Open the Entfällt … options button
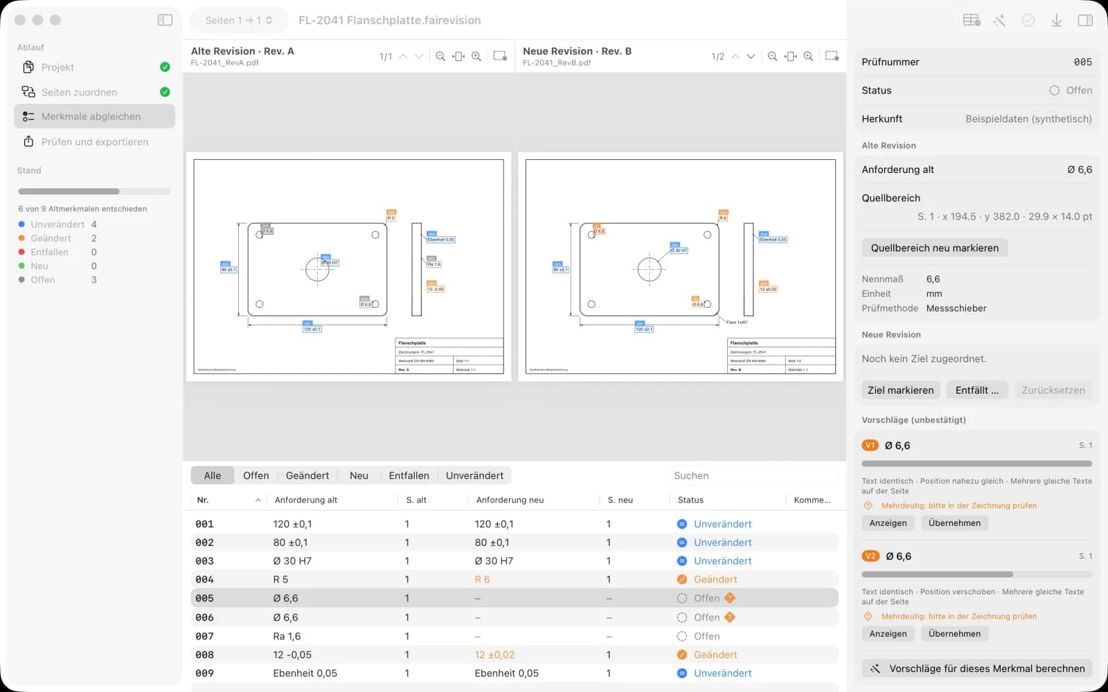Screen dimensions: 1108x692 coord(976,390)
